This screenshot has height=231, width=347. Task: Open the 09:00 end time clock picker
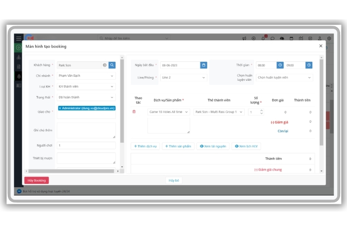(x=309, y=65)
